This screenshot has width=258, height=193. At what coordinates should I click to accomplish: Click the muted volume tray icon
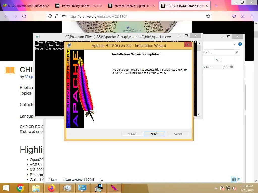tap(234, 188)
